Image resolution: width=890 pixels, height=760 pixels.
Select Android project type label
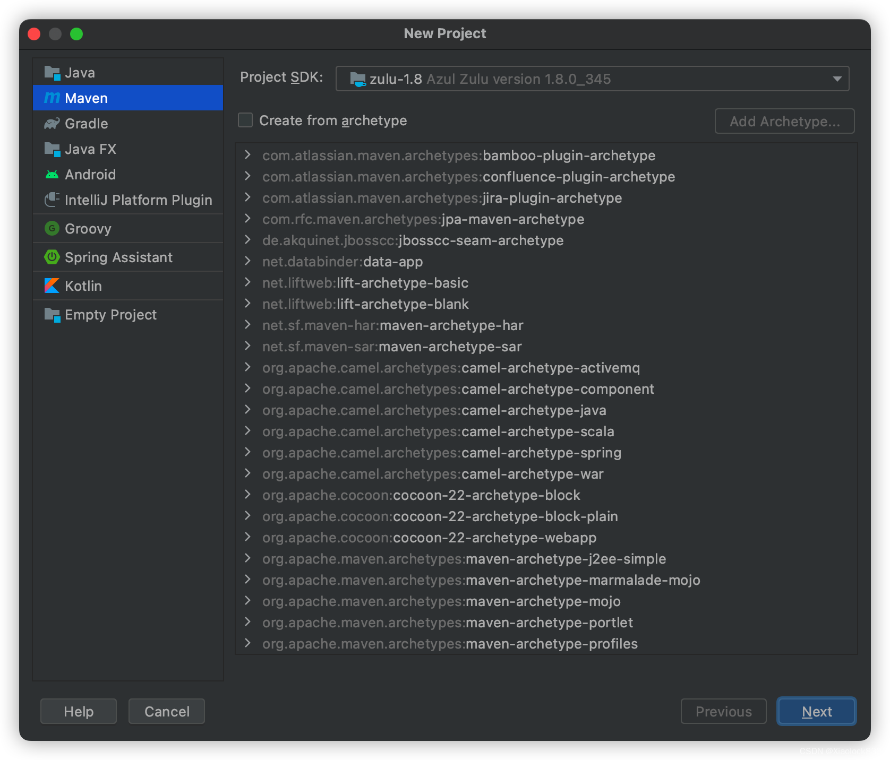[x=90, y=175]
